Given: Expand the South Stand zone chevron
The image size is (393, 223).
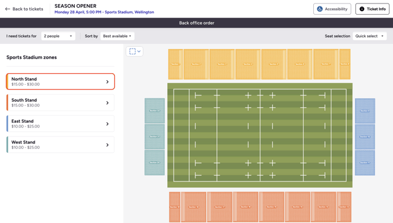Looking at the screenshot, I should pyautogui.click(x=107, y=103).
